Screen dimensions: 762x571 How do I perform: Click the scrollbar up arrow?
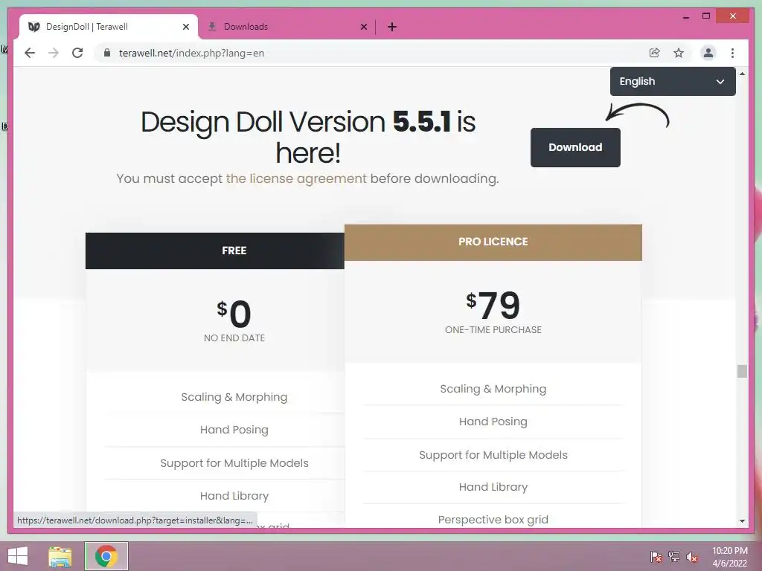click(742, 74)
